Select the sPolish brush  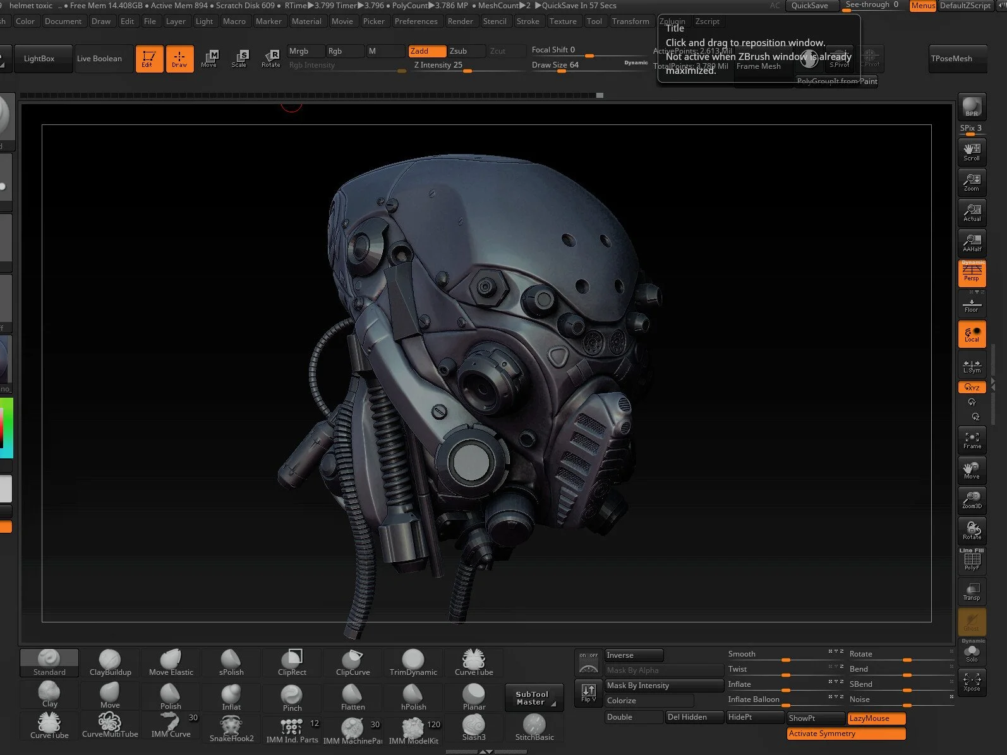[231, 662]
